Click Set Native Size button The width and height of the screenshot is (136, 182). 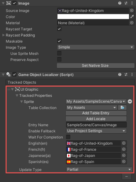(96, 66)
